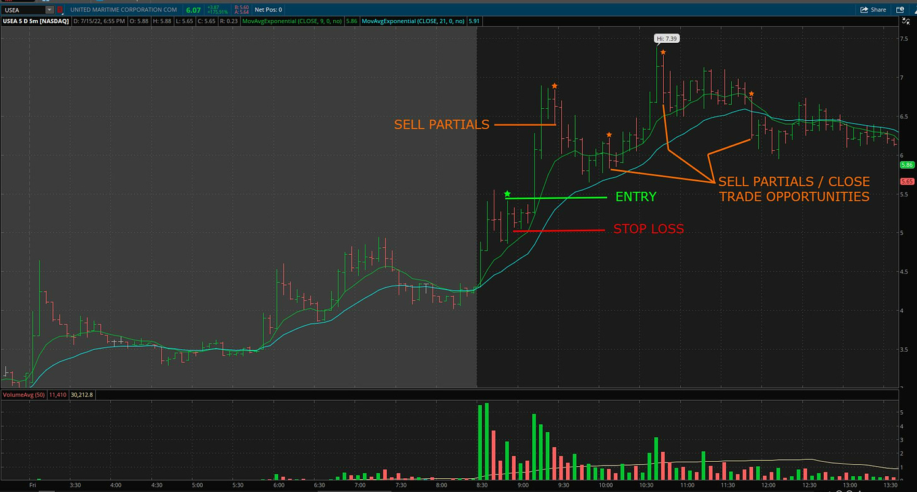917x492 pixels.
Task: Click the date readout D: 7/15/22, 6:55 PM
Action: coord(99,21)
